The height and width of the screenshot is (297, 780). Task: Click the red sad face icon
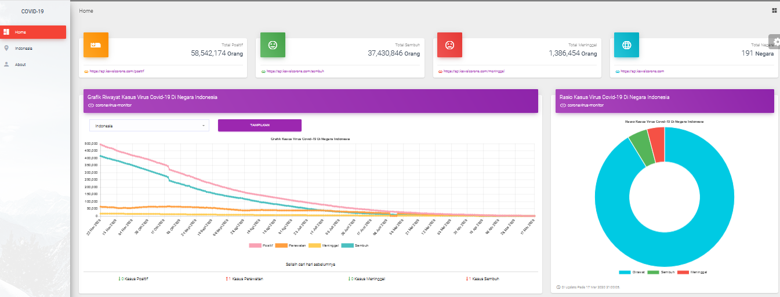(449, 45)
